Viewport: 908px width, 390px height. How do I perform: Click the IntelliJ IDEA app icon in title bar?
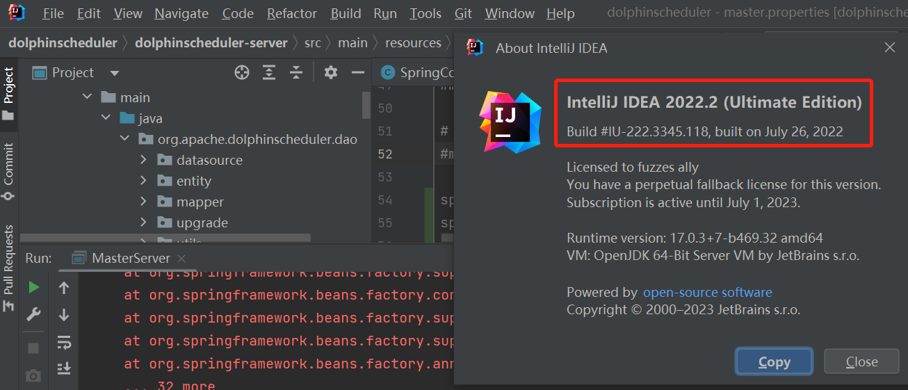coord(17,13)
